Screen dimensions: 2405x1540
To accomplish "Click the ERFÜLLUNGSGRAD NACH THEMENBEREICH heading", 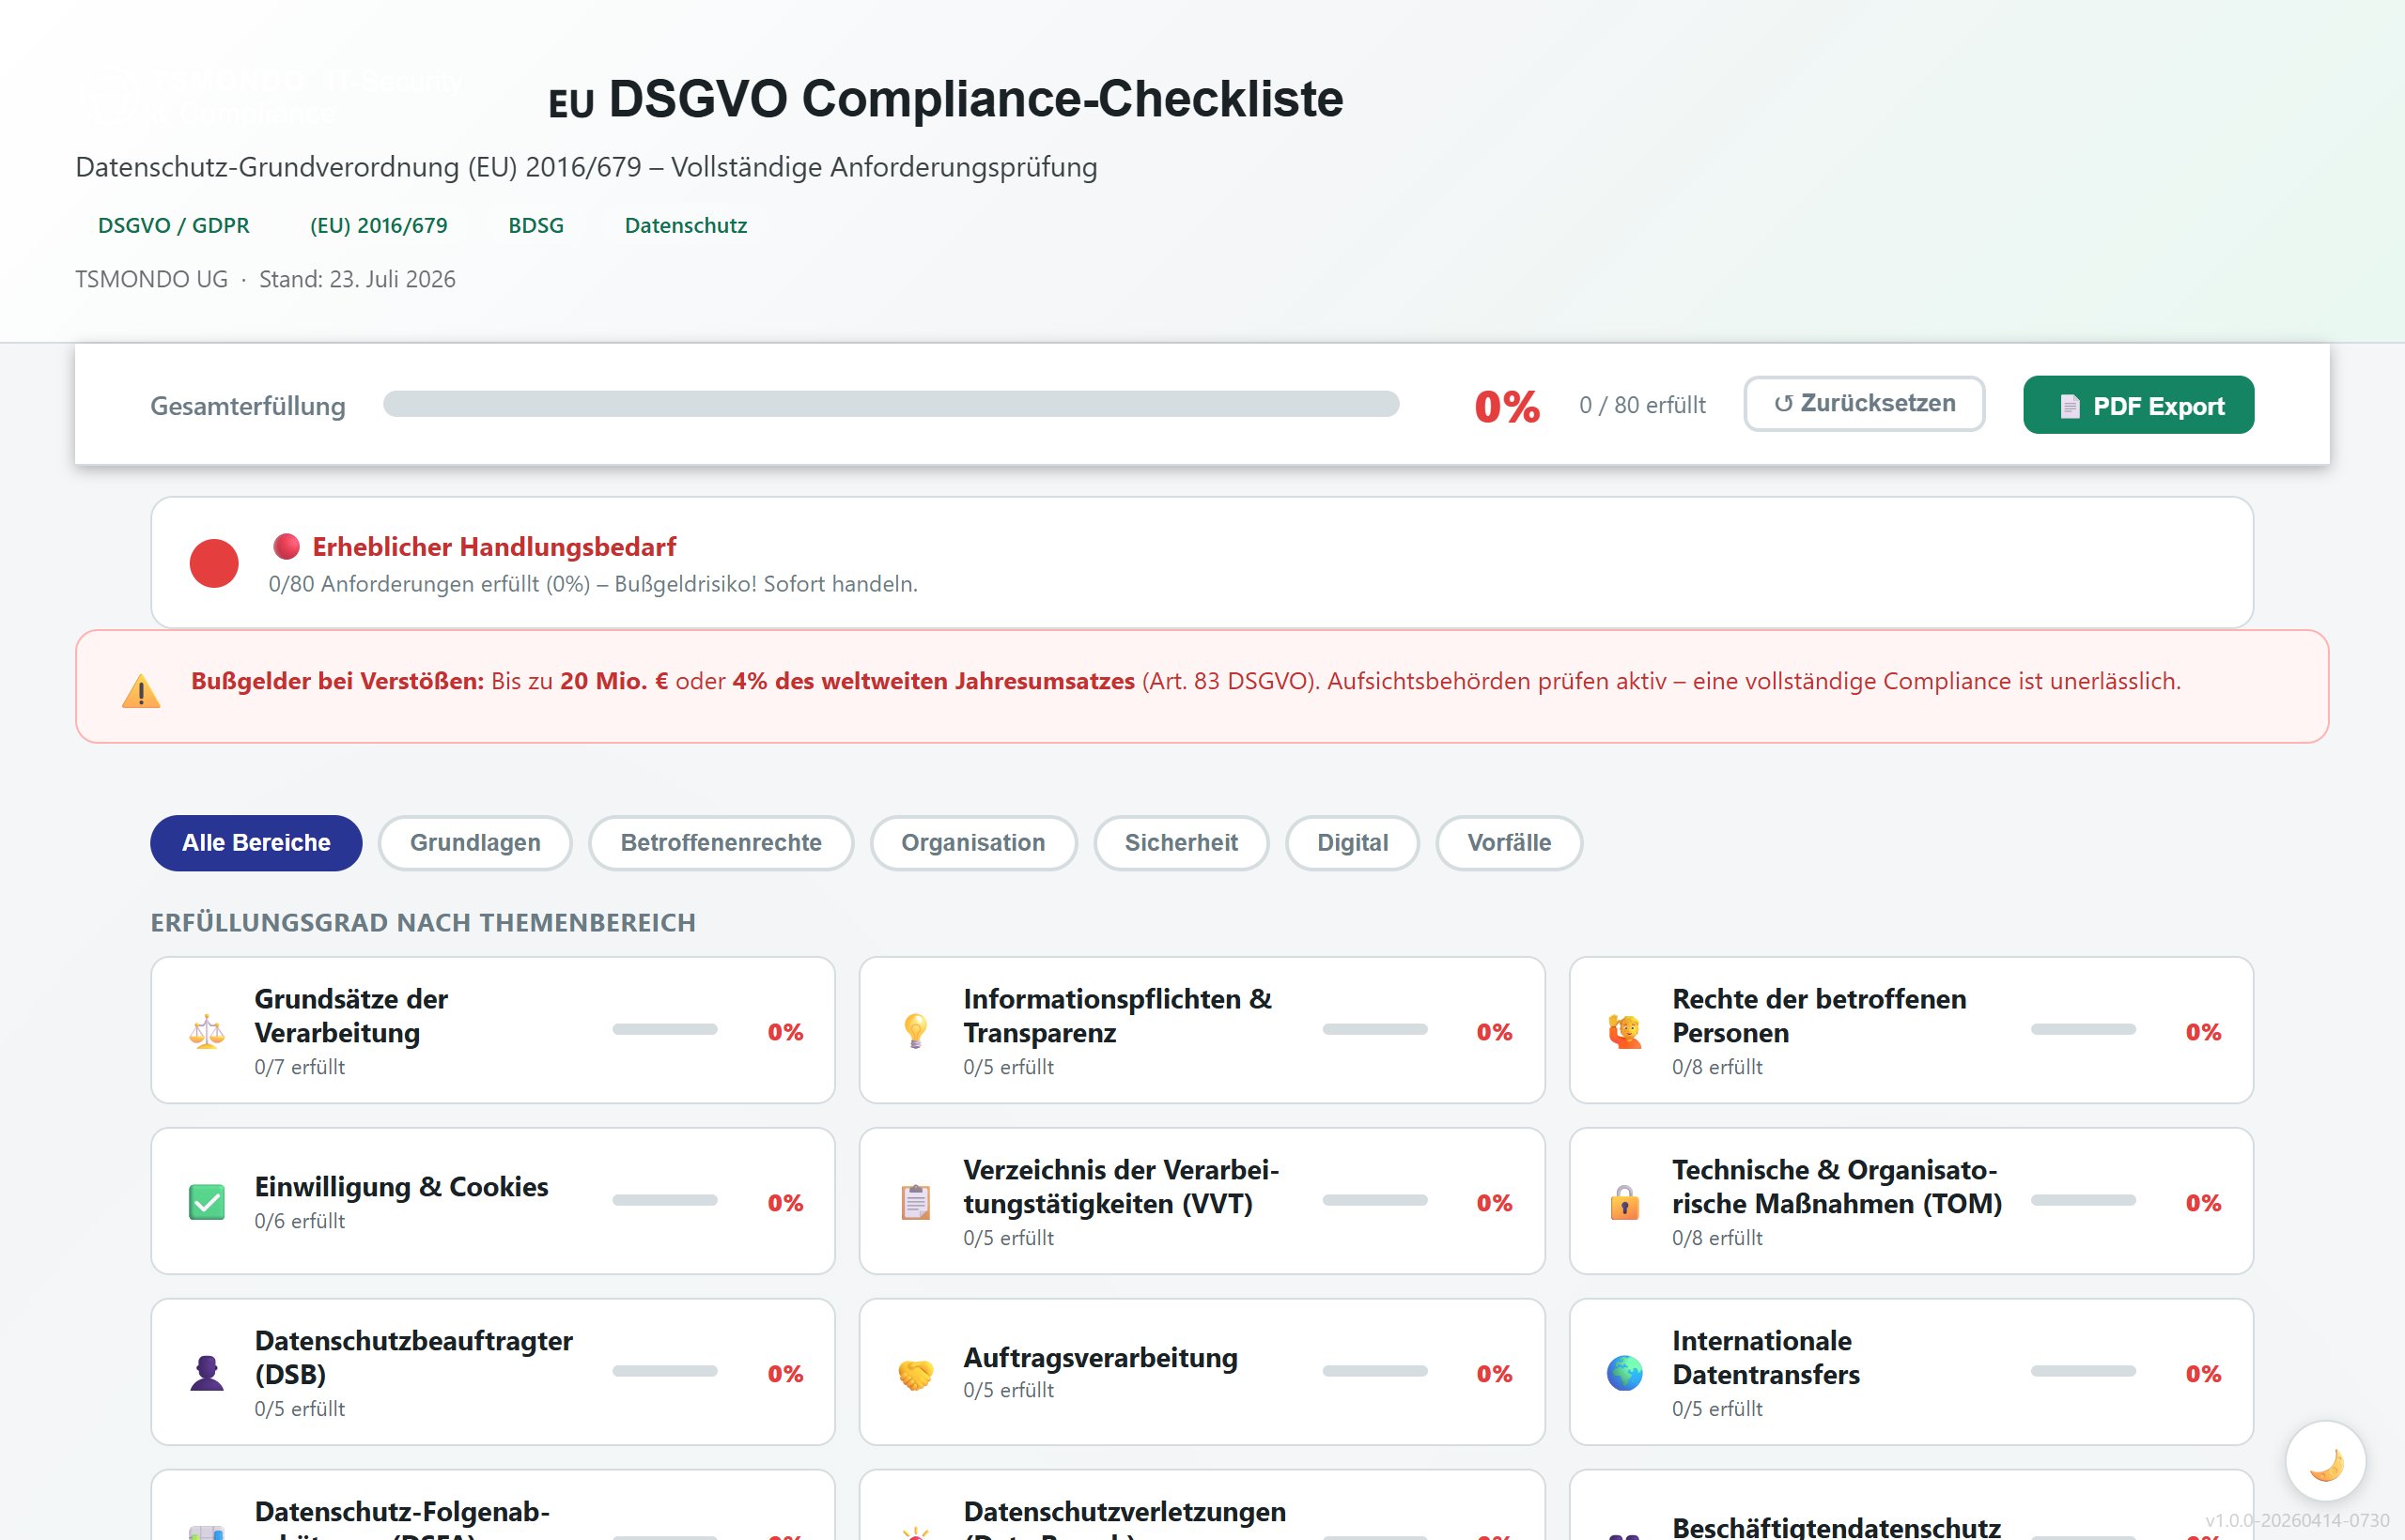I will tap(423, 922).
